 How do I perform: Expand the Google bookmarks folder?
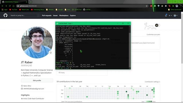pyautogui.click(x=59, y=9)
